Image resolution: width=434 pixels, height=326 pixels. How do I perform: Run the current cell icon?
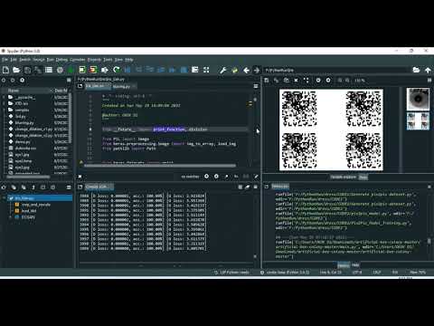82,70
